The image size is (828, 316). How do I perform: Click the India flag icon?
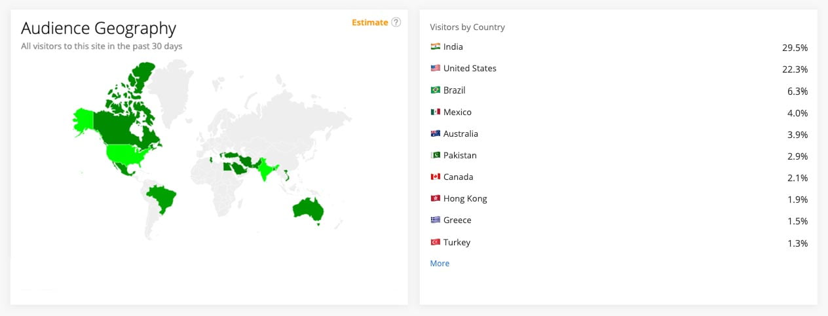pos(435,46)
